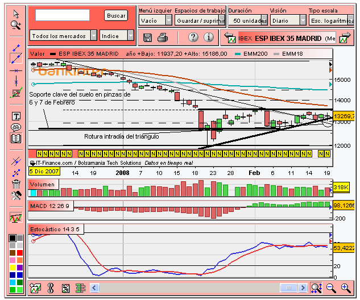Open Esc. logarítmica scale dropdown
The height and width of the screenshot is (300, 360).
pos(332,20)
